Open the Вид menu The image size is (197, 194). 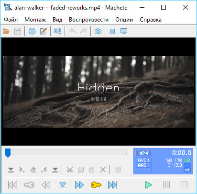(x=57, y=20)
